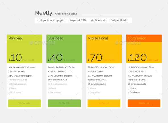Click greyed '10 Email accounts' in Personal plan
This screenshot has width=168, height=123.
click(x=17, y=84)
